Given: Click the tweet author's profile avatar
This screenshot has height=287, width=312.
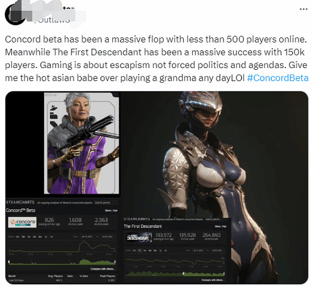Looking at the screenshot, I should click(x=15, y=14).
